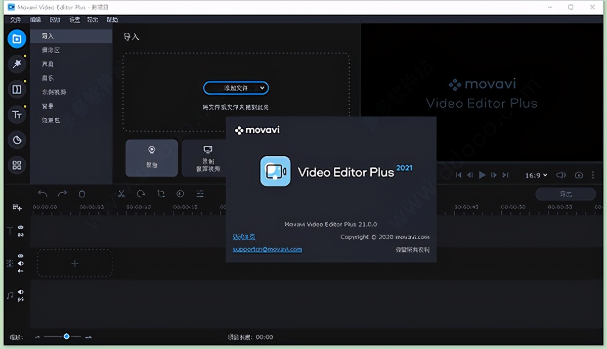Toggle video track link icon
The height and width of the screenshot is (349, 607).
(21, 256)
